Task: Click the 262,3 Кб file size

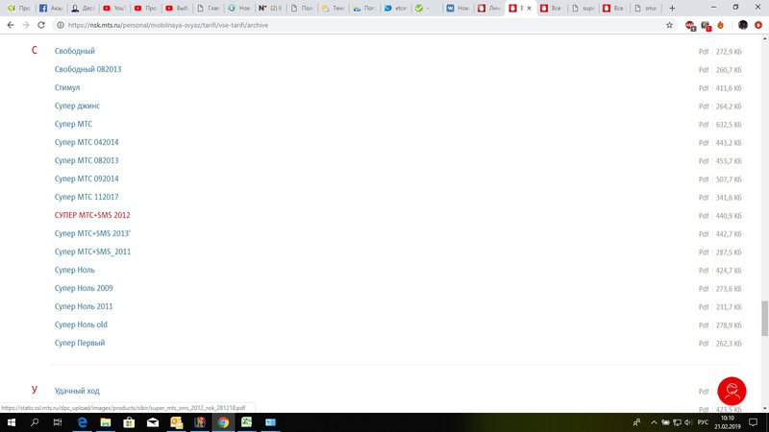Action: [x=729, y=344]
